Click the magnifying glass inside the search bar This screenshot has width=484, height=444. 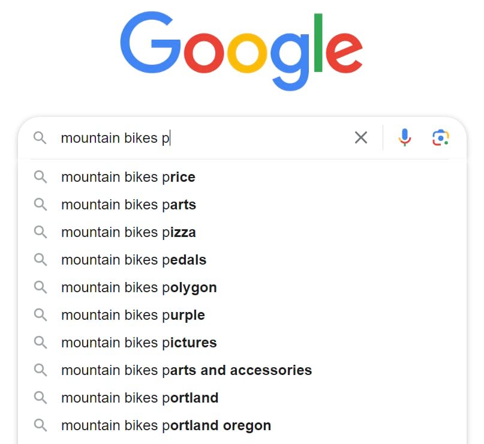click(x=41, y=137)
